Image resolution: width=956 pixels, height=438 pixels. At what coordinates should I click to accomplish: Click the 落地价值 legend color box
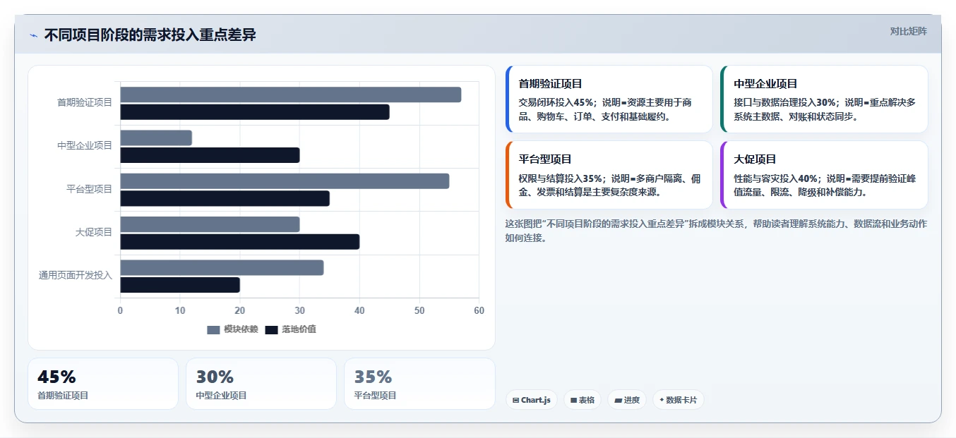(272, 330)
